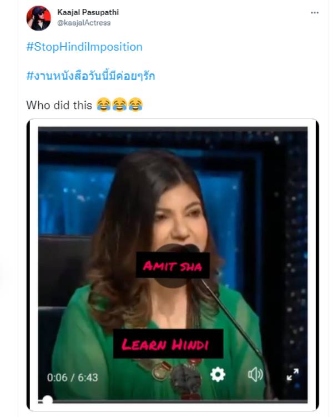Click the video progress bar track

point(173,401)
